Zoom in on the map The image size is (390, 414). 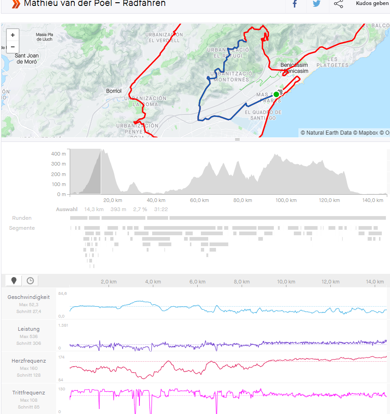(12, 35)
